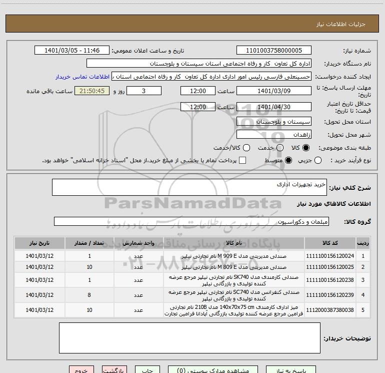The height and width of the screenshot is (373, 385).
Task: Click item code 1111100156120238
Action: (330, 280)
